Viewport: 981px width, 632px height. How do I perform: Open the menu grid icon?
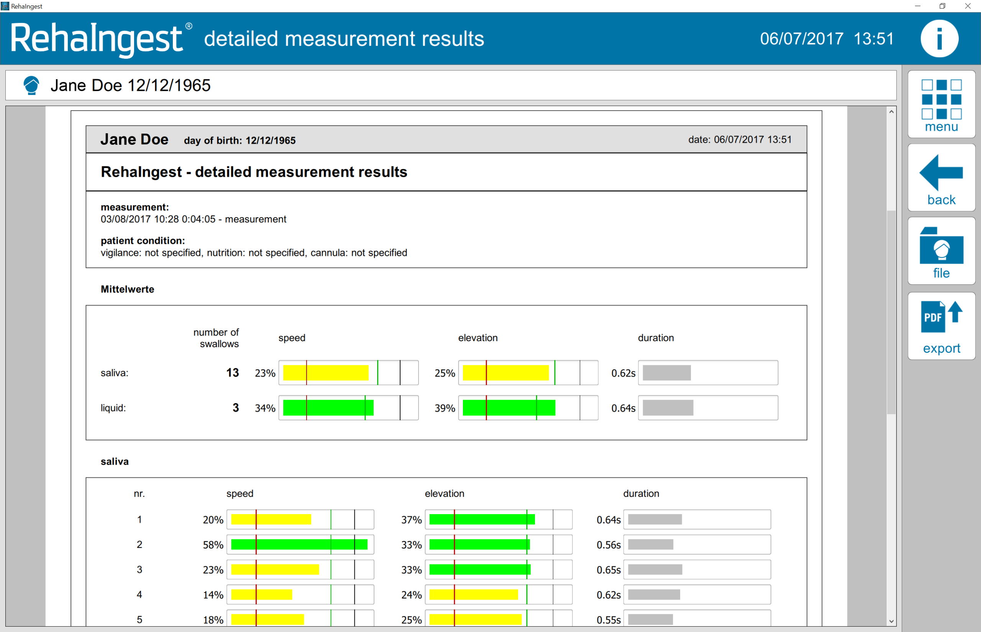click(x=941, y=100)
